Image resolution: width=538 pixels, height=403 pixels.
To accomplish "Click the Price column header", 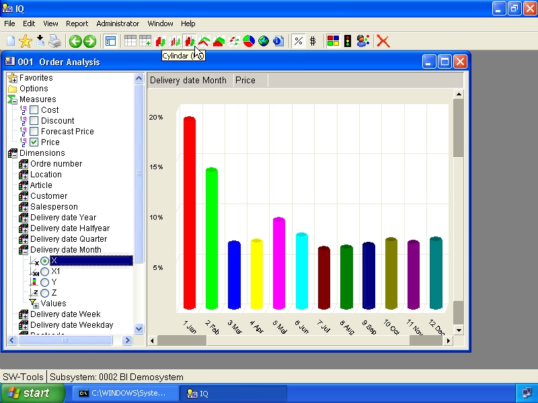I will [x=250, y=80].
